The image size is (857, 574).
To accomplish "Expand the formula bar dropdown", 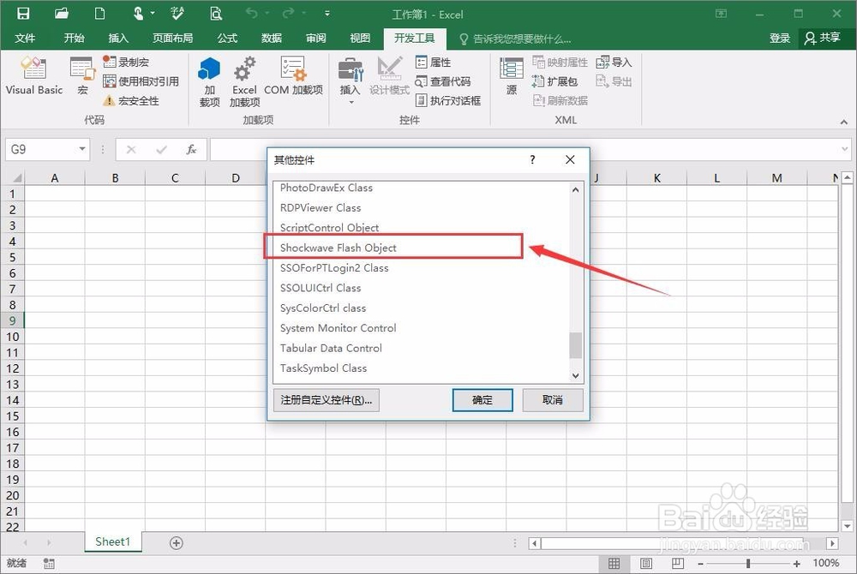I will tap(845, 149).
